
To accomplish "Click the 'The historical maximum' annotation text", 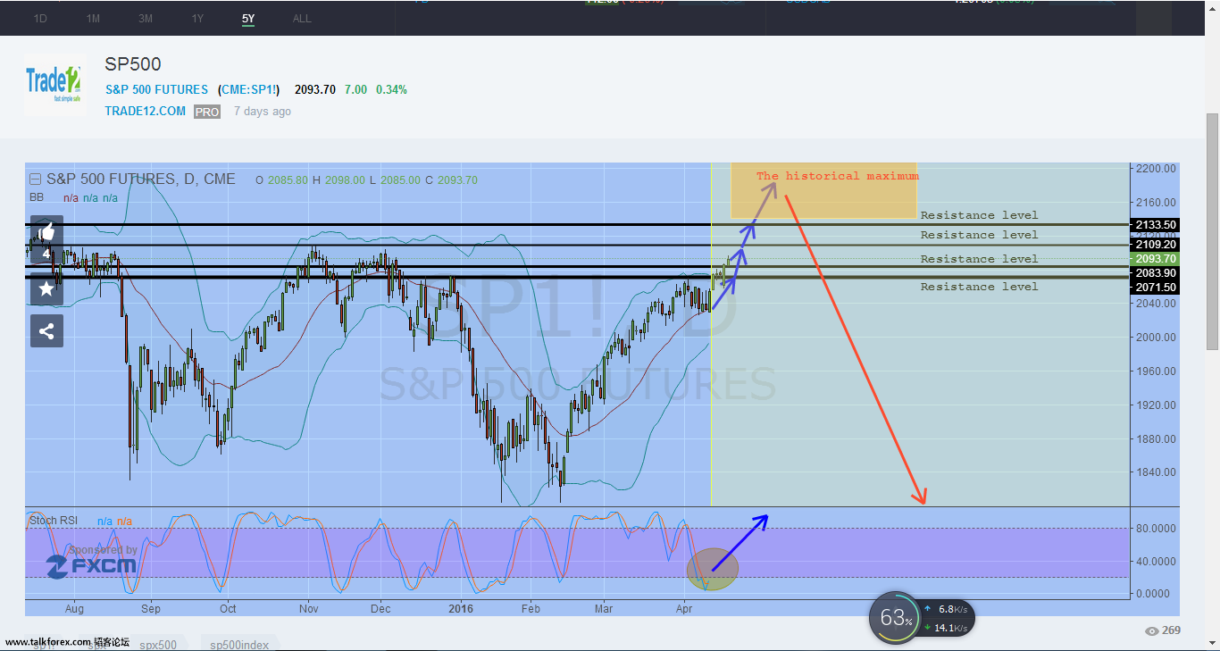I will coord(838,176).
